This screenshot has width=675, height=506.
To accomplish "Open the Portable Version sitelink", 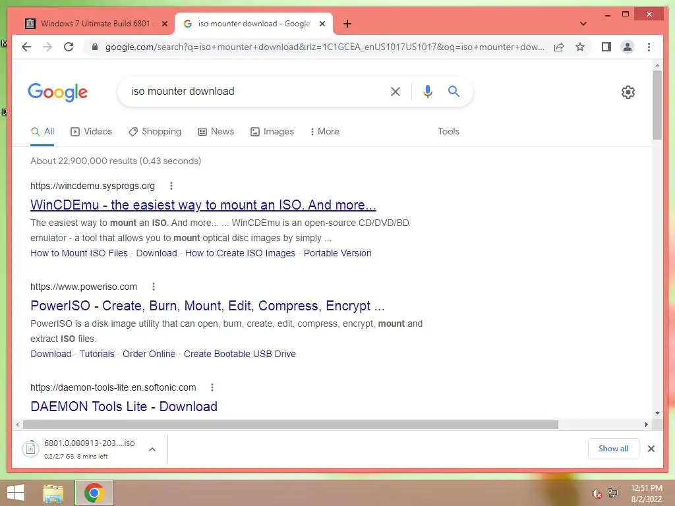I will pos(337,253).
